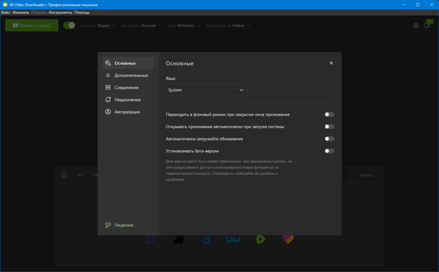
Task: Click the Dailymotion icon
Action: (x=206, y=240)
